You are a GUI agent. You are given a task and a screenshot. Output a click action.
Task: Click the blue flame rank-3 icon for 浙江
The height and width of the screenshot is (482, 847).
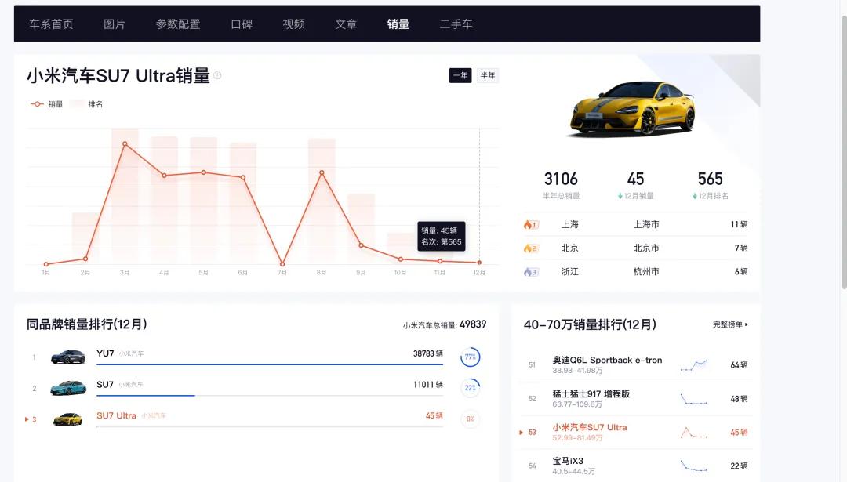[x=529, y=272]
